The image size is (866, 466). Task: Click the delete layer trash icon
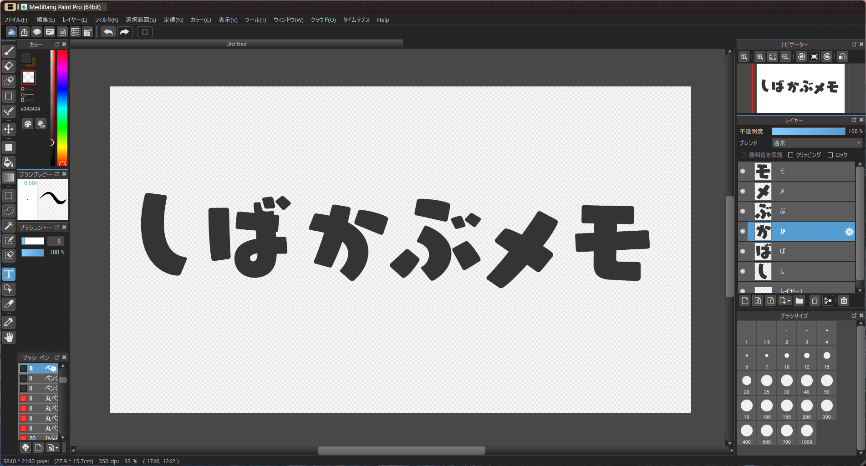tap(843, 300)
